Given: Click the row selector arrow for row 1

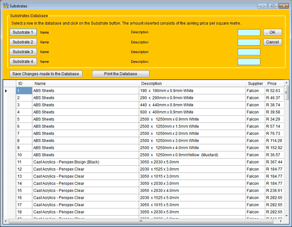Looking at the screenshot, I should point(6,91).
